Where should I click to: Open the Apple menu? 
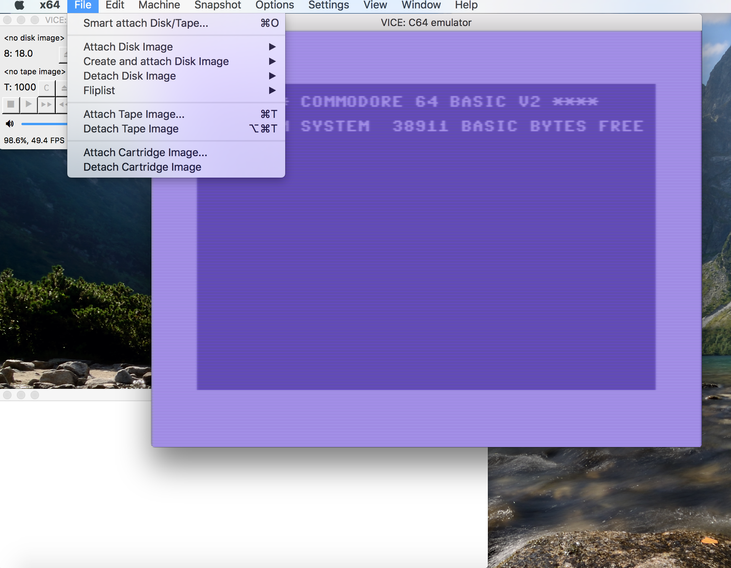click(x=19, y=5)
